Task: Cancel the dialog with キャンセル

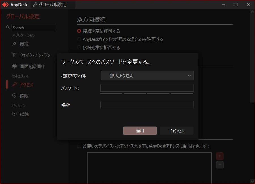Action: 177,130
